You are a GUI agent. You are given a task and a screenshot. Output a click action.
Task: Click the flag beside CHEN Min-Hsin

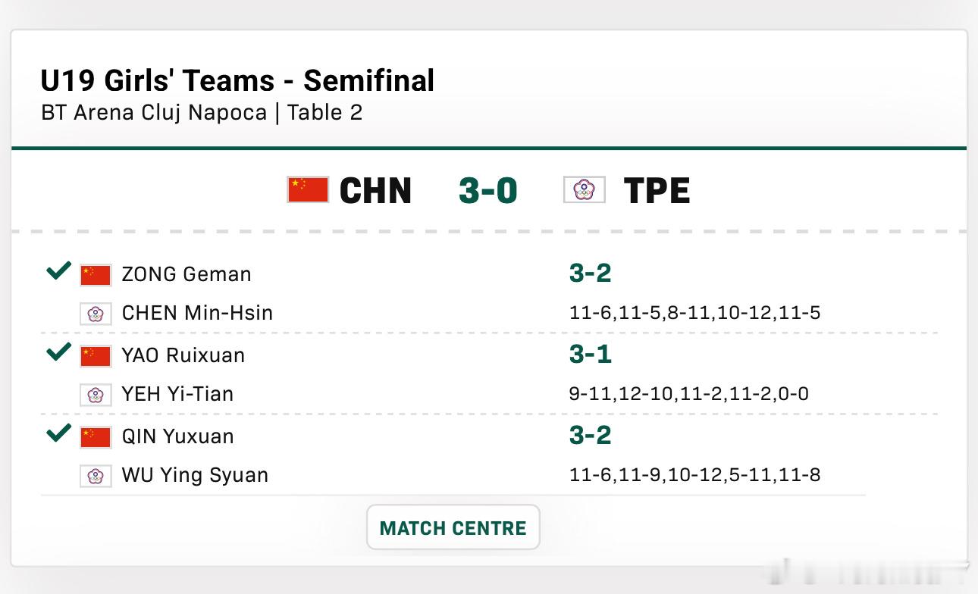[96, 313]
